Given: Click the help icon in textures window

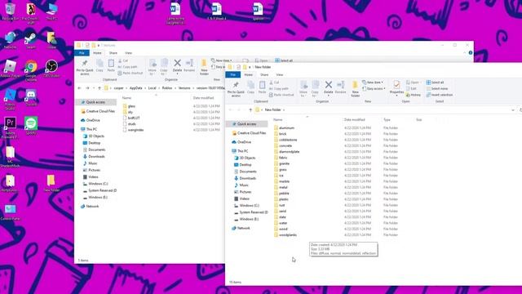Looking at the screenshot, I should [x=471, y=52].
